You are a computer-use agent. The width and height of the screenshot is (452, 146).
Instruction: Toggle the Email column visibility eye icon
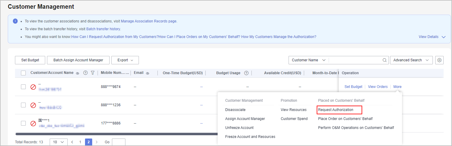(x=148, y=73)
